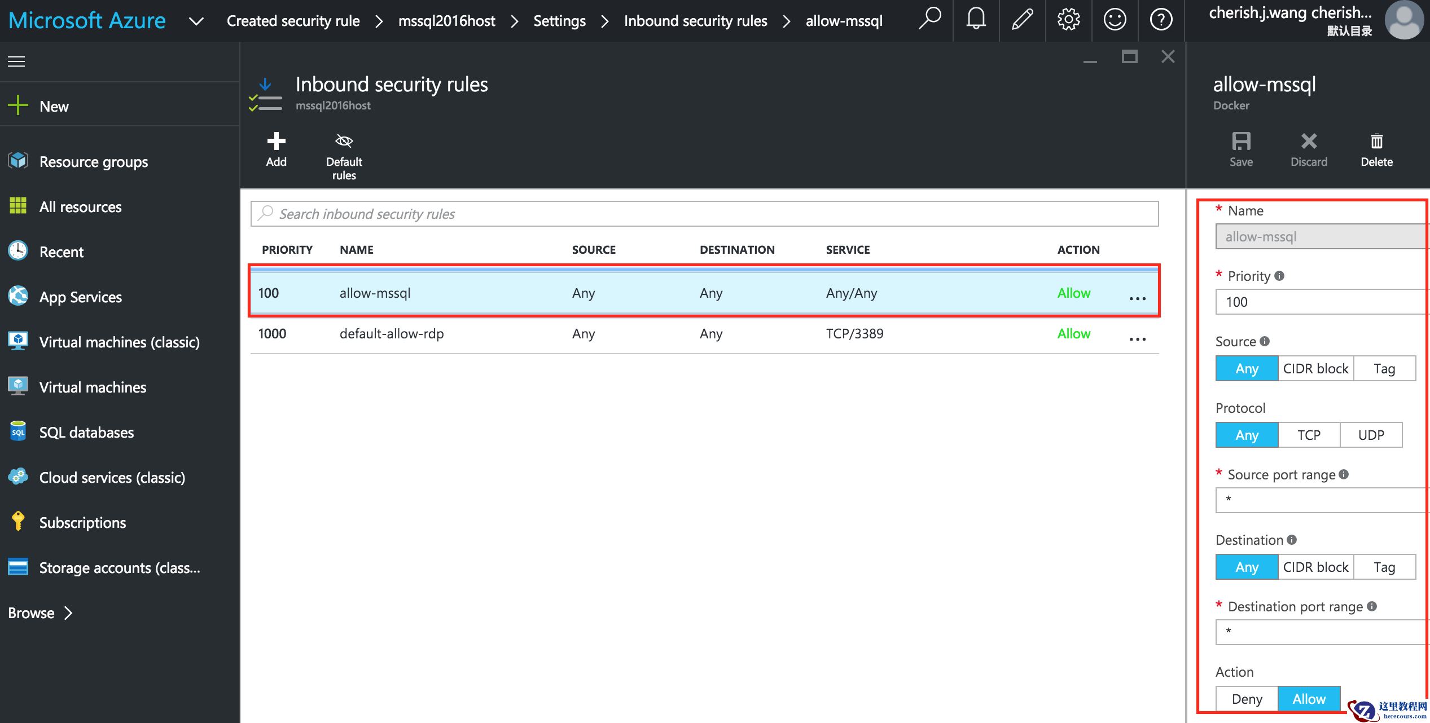Viewport: 1430px width, 723px height.
Task: Add a new inbound security rule
Action: [276, 149]
